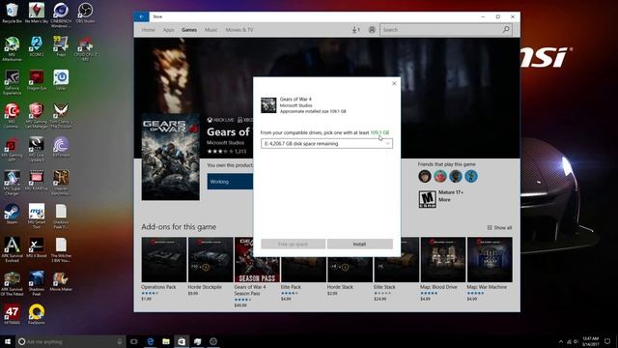Open the CINEBENCH desktop shortcut
The image size is (618, 348).
(61, 14)
